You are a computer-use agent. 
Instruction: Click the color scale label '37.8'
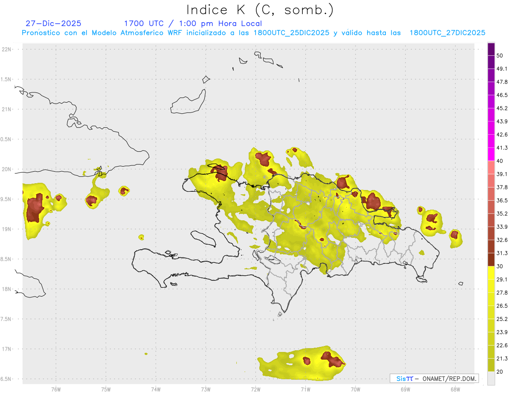(502, 187)
